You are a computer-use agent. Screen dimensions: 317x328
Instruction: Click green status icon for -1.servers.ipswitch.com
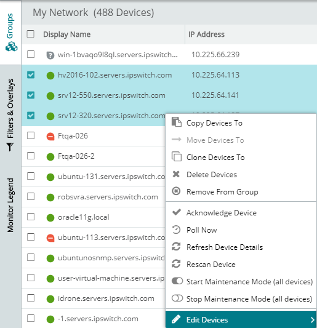[x=50, y=319]
